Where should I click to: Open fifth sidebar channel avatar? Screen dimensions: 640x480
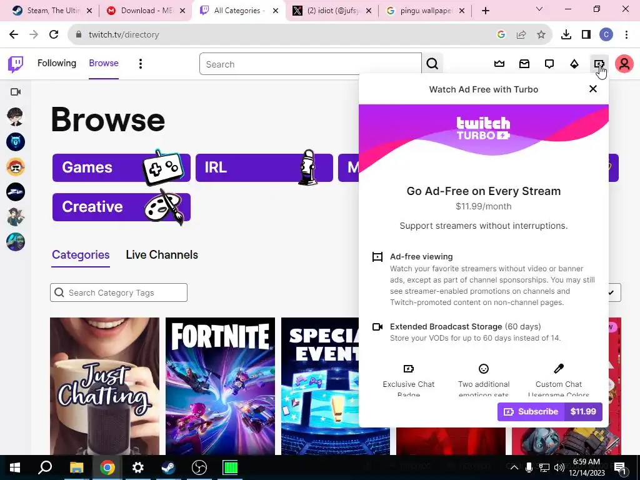[16, 217]
